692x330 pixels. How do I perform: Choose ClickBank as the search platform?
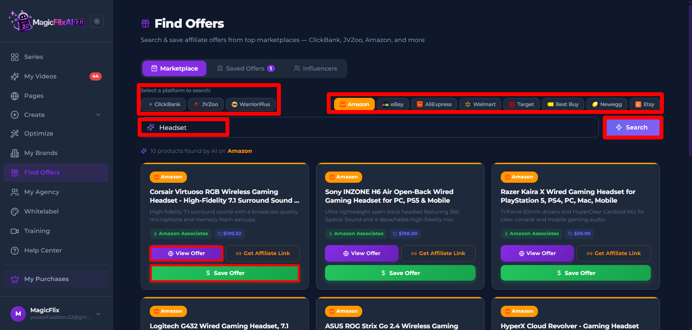pos(164,104)
